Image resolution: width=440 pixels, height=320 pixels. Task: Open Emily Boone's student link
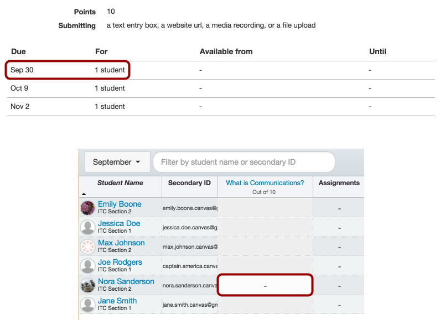pyautogui.click(x=120, y=204)
